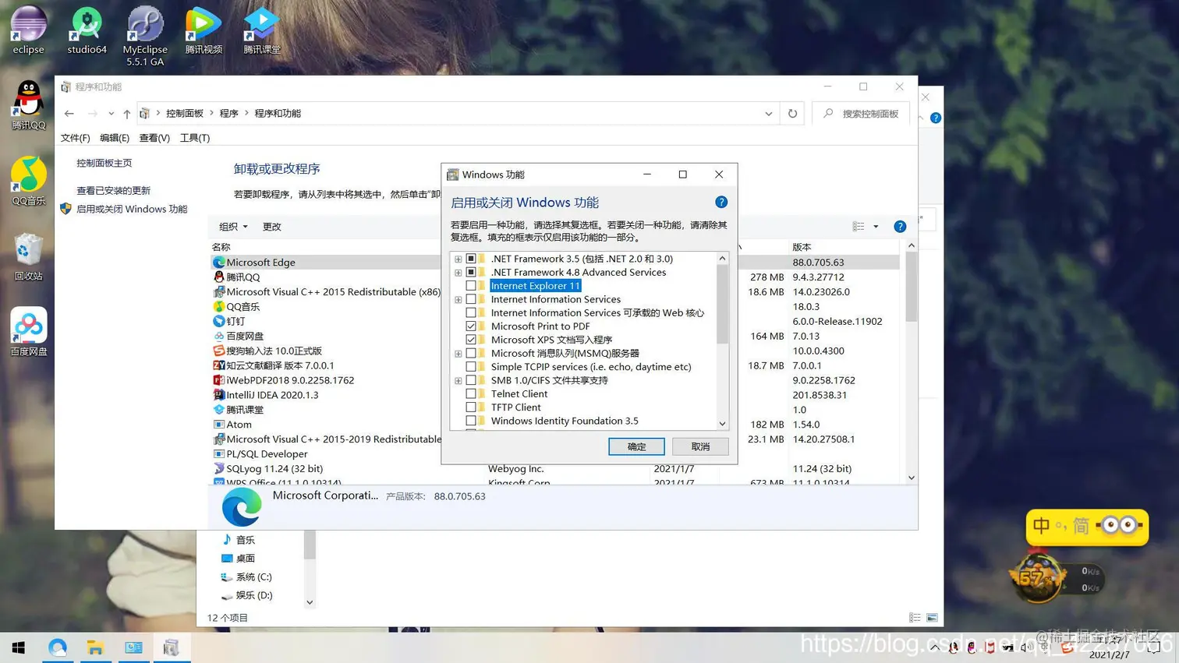Open the 组织 dropdown
Image resolution: width=1179 pixels, height=663 pixels.
pyautogui.click(x=233, y=227)
